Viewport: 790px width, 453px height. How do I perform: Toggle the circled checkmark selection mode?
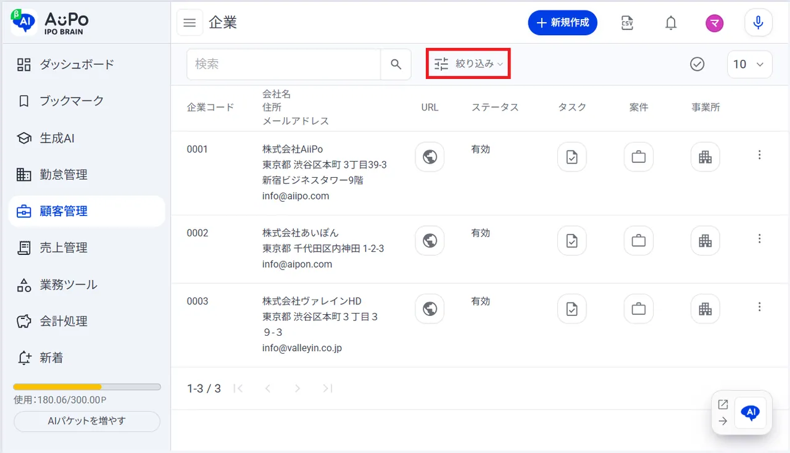tap(697, 64)
